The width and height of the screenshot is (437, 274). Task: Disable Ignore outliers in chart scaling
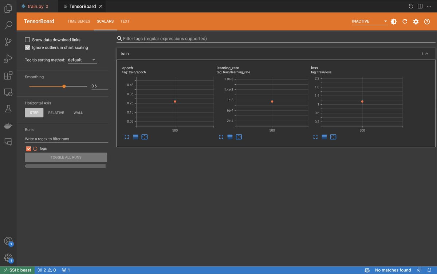tap(27, 47)
